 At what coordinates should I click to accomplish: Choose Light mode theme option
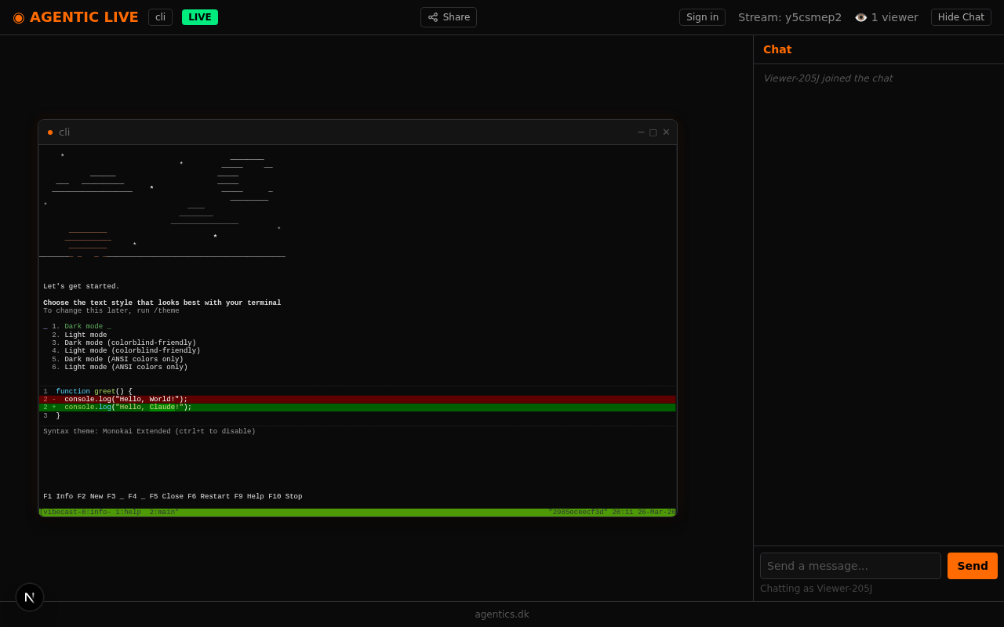point(85,335)
